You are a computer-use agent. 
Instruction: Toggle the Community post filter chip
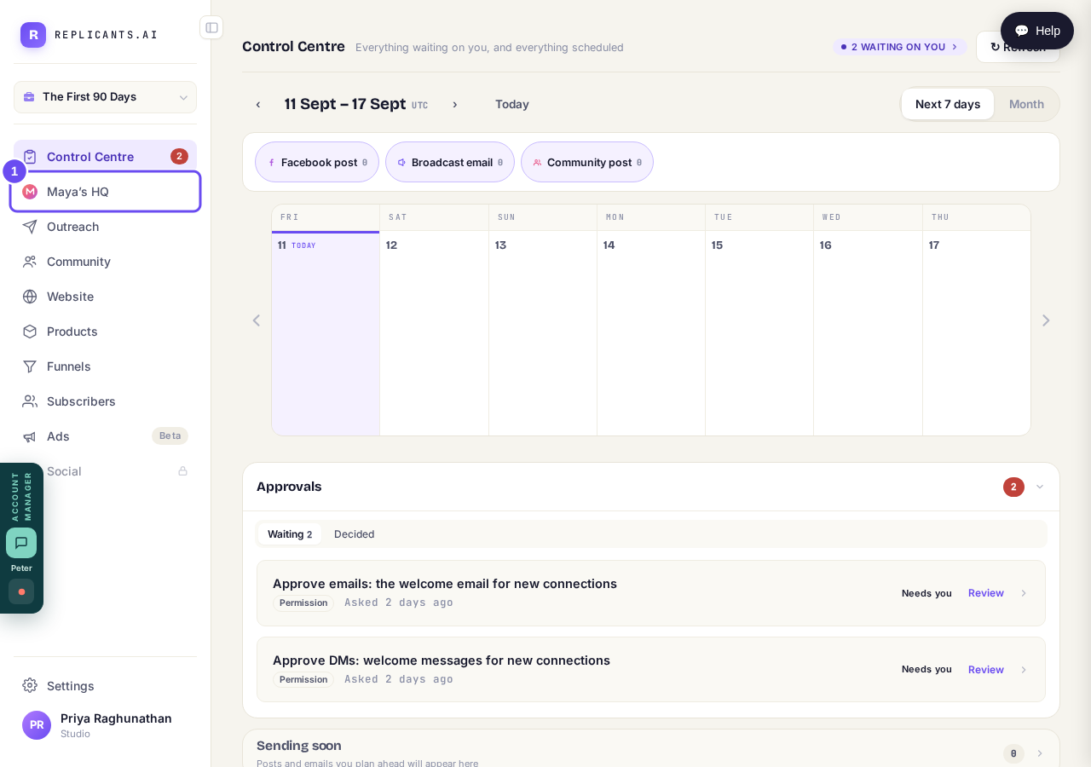tap(587, 162)
